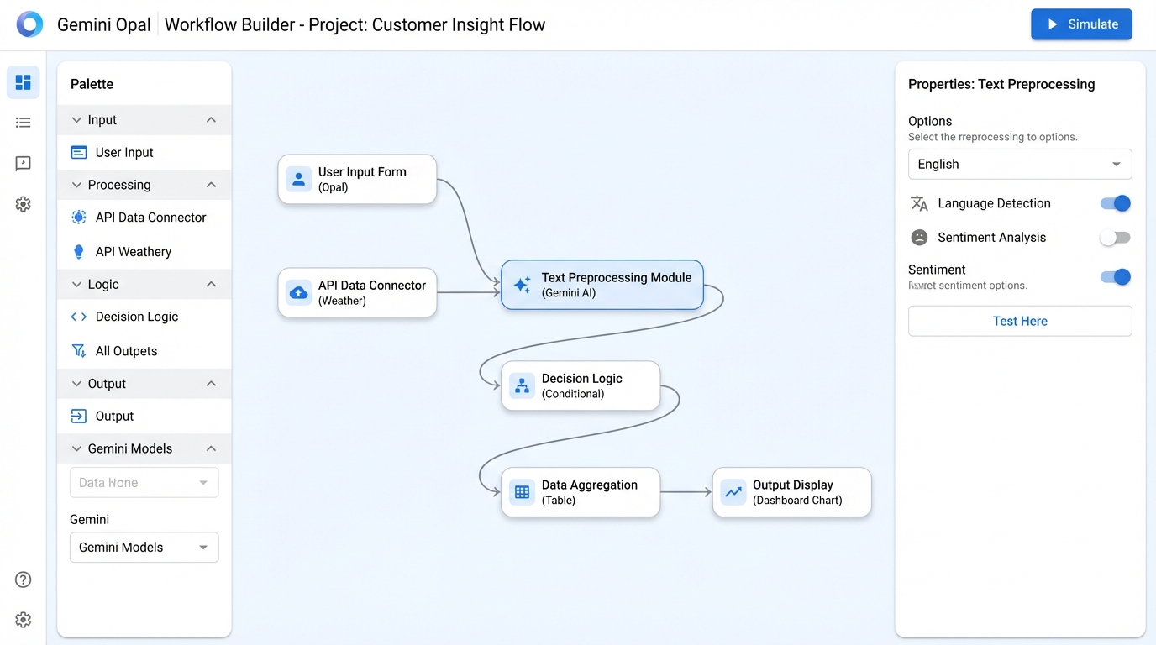Open the Gemini Models dropdown
This screenshot has width=1156, height=645.
click(x=144, y=548)
